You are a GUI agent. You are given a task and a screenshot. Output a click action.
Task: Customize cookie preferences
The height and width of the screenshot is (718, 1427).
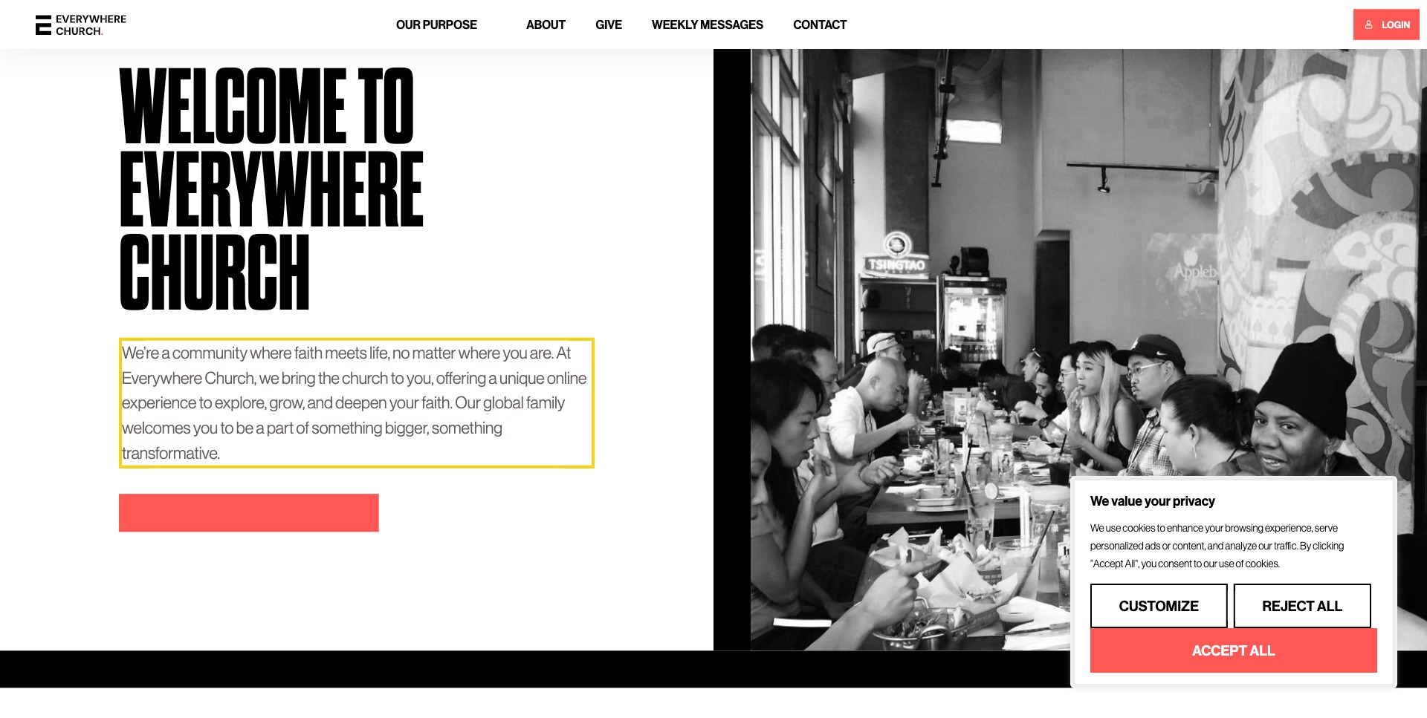[x=1158, y=606]
